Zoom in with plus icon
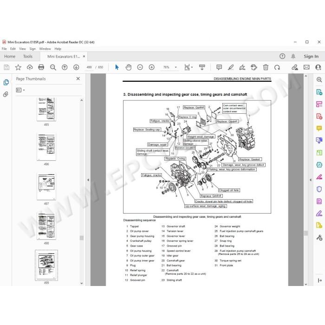Image resolution: width=325 pixels, height=325 pixels. tap(152, 67)
